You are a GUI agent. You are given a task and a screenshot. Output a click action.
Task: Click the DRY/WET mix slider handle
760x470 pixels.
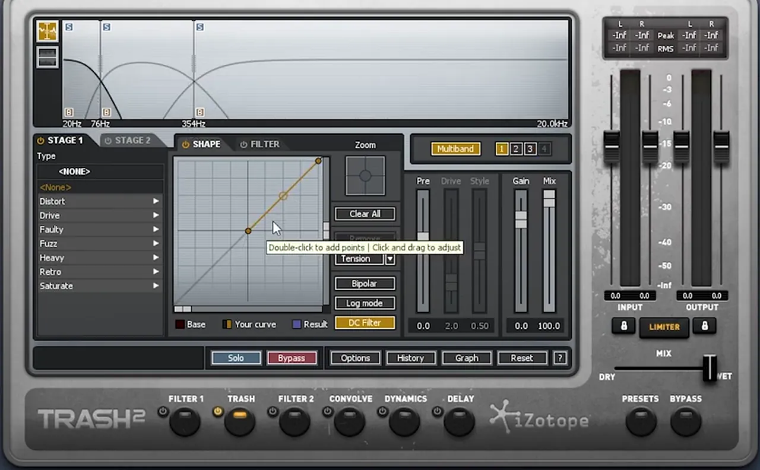tap(710, 368)
